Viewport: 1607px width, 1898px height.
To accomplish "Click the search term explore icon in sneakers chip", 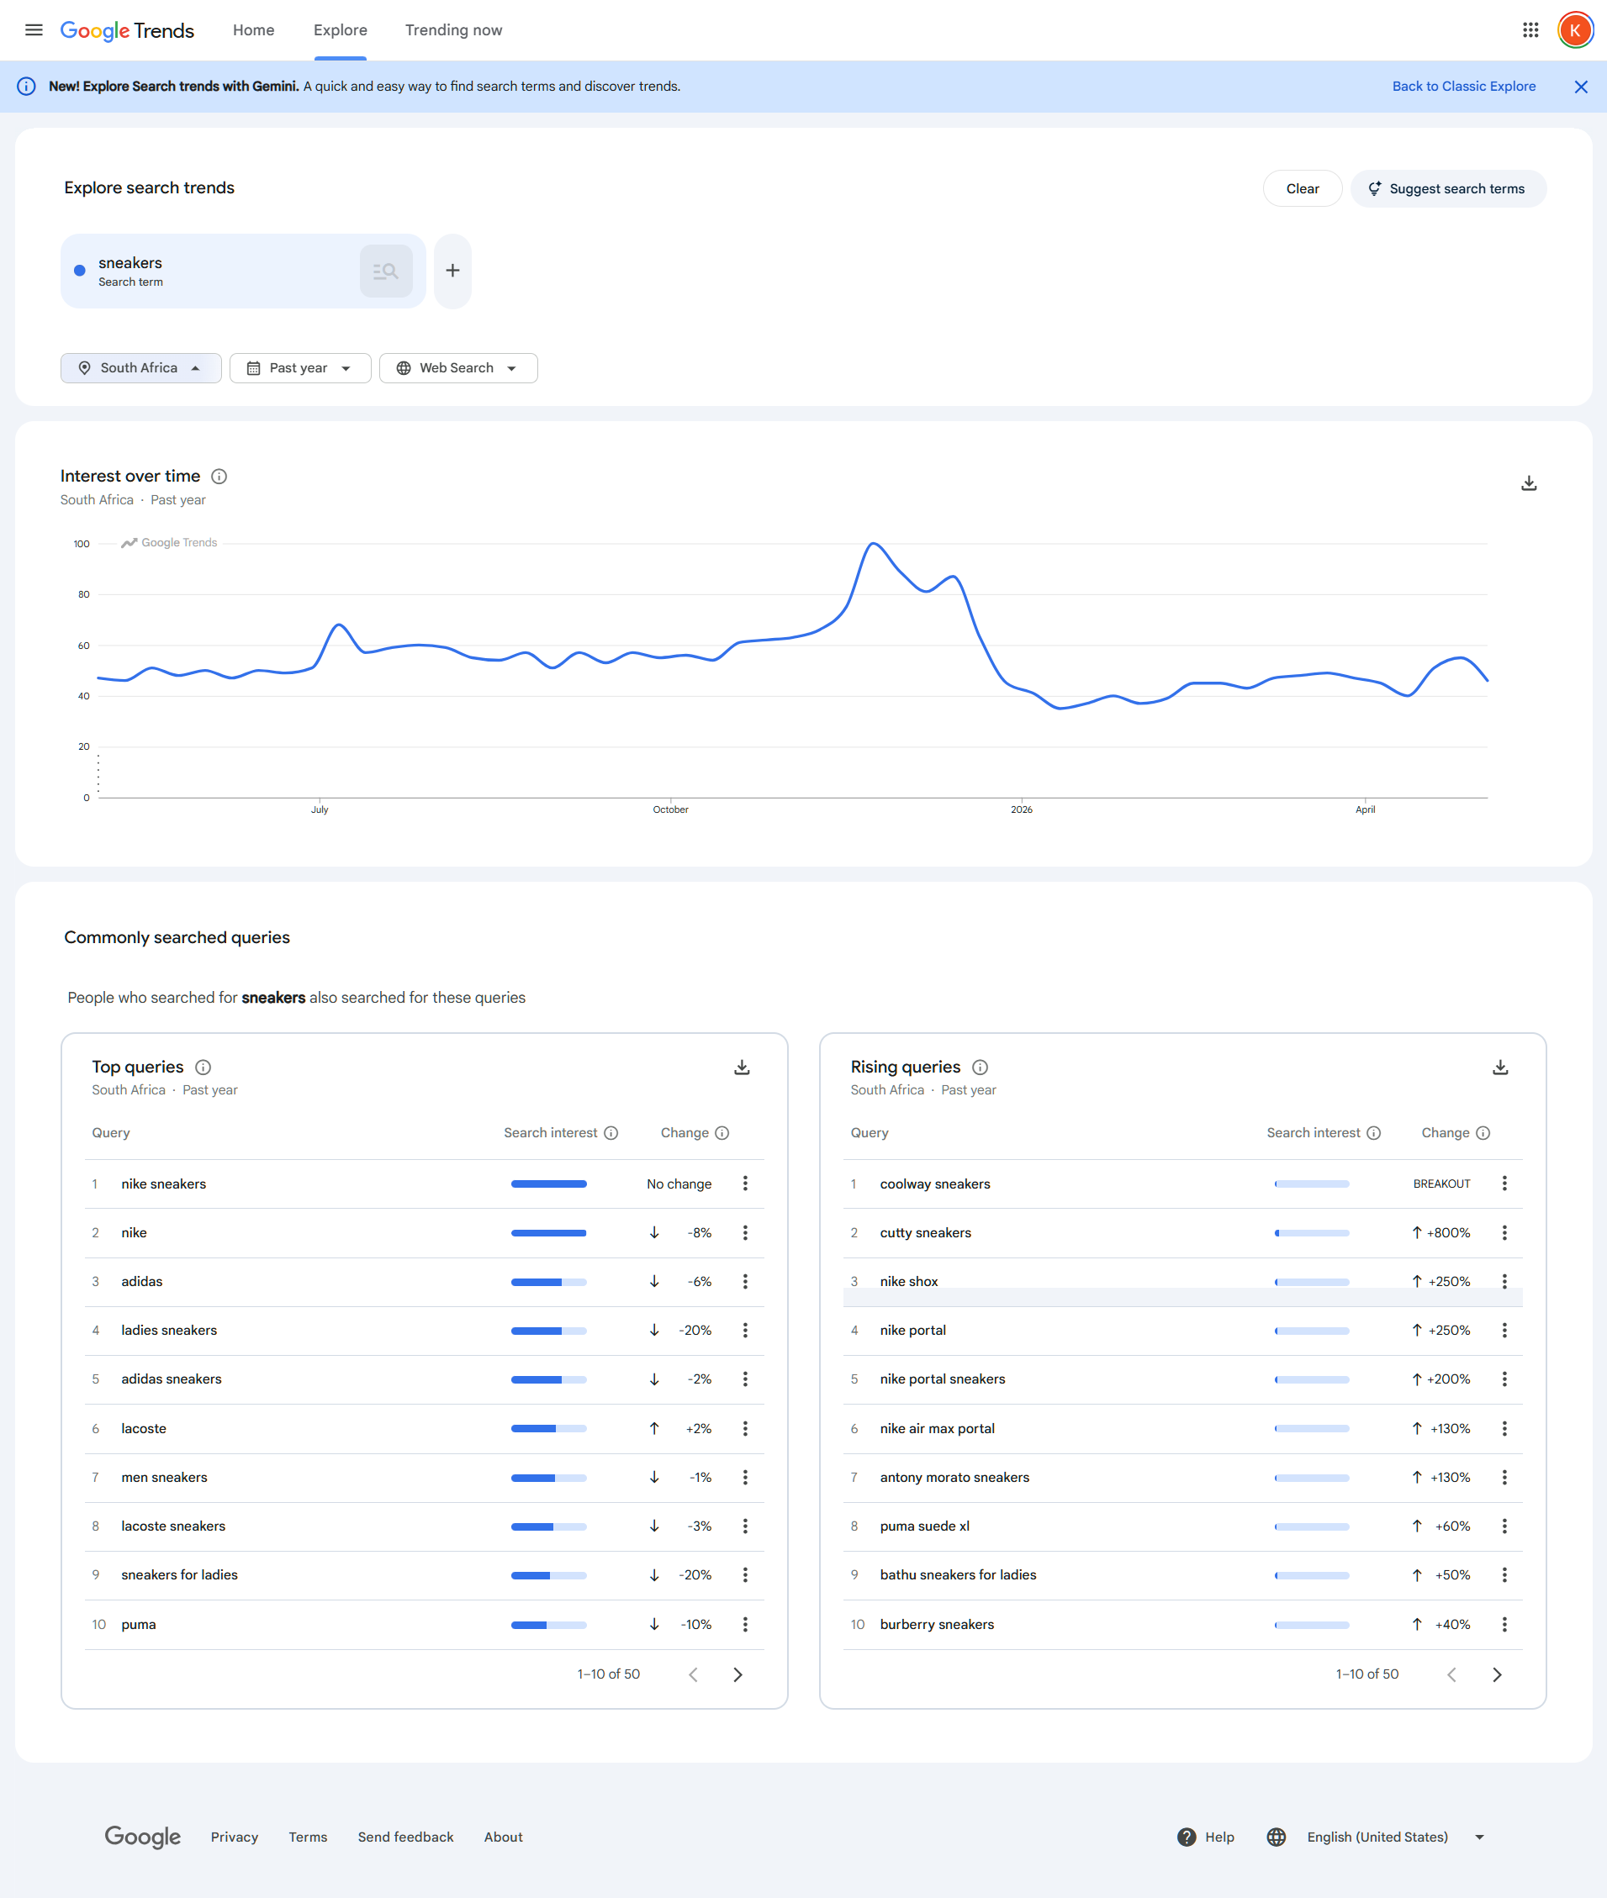I will [385, 271].
